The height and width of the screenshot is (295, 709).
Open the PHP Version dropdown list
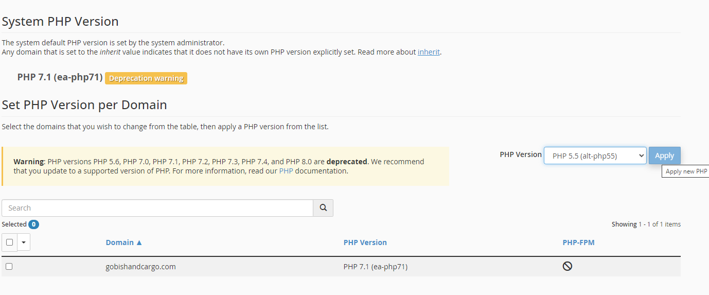[595, 155]
